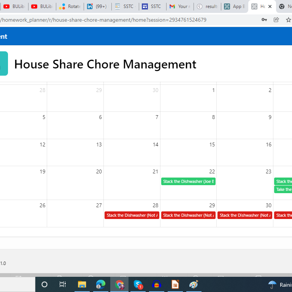Viewport: 292px width, 292px height.
Task: Click the share page icon in address bar
Action: 276,20
